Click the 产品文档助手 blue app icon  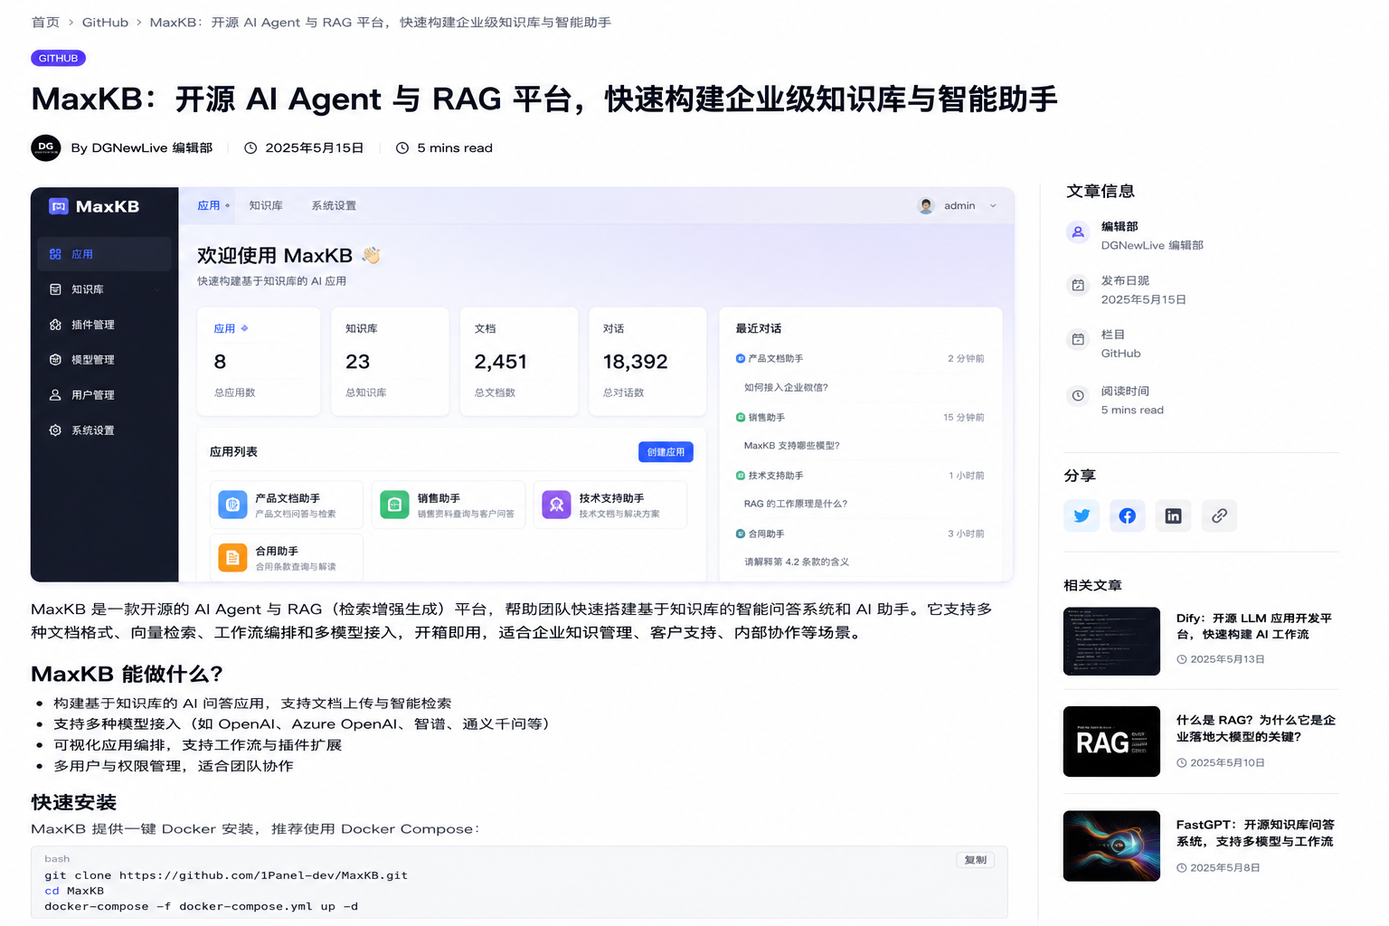point(233,505)
